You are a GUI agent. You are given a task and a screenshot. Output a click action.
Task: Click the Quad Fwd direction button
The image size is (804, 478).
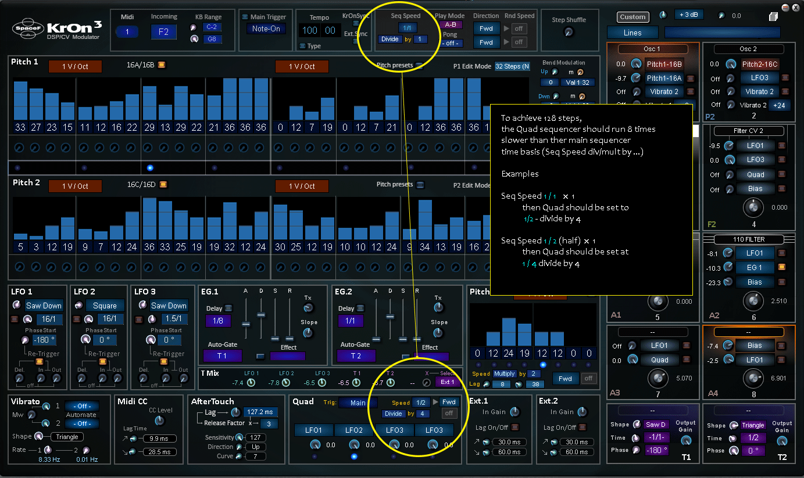coord(449,402)
